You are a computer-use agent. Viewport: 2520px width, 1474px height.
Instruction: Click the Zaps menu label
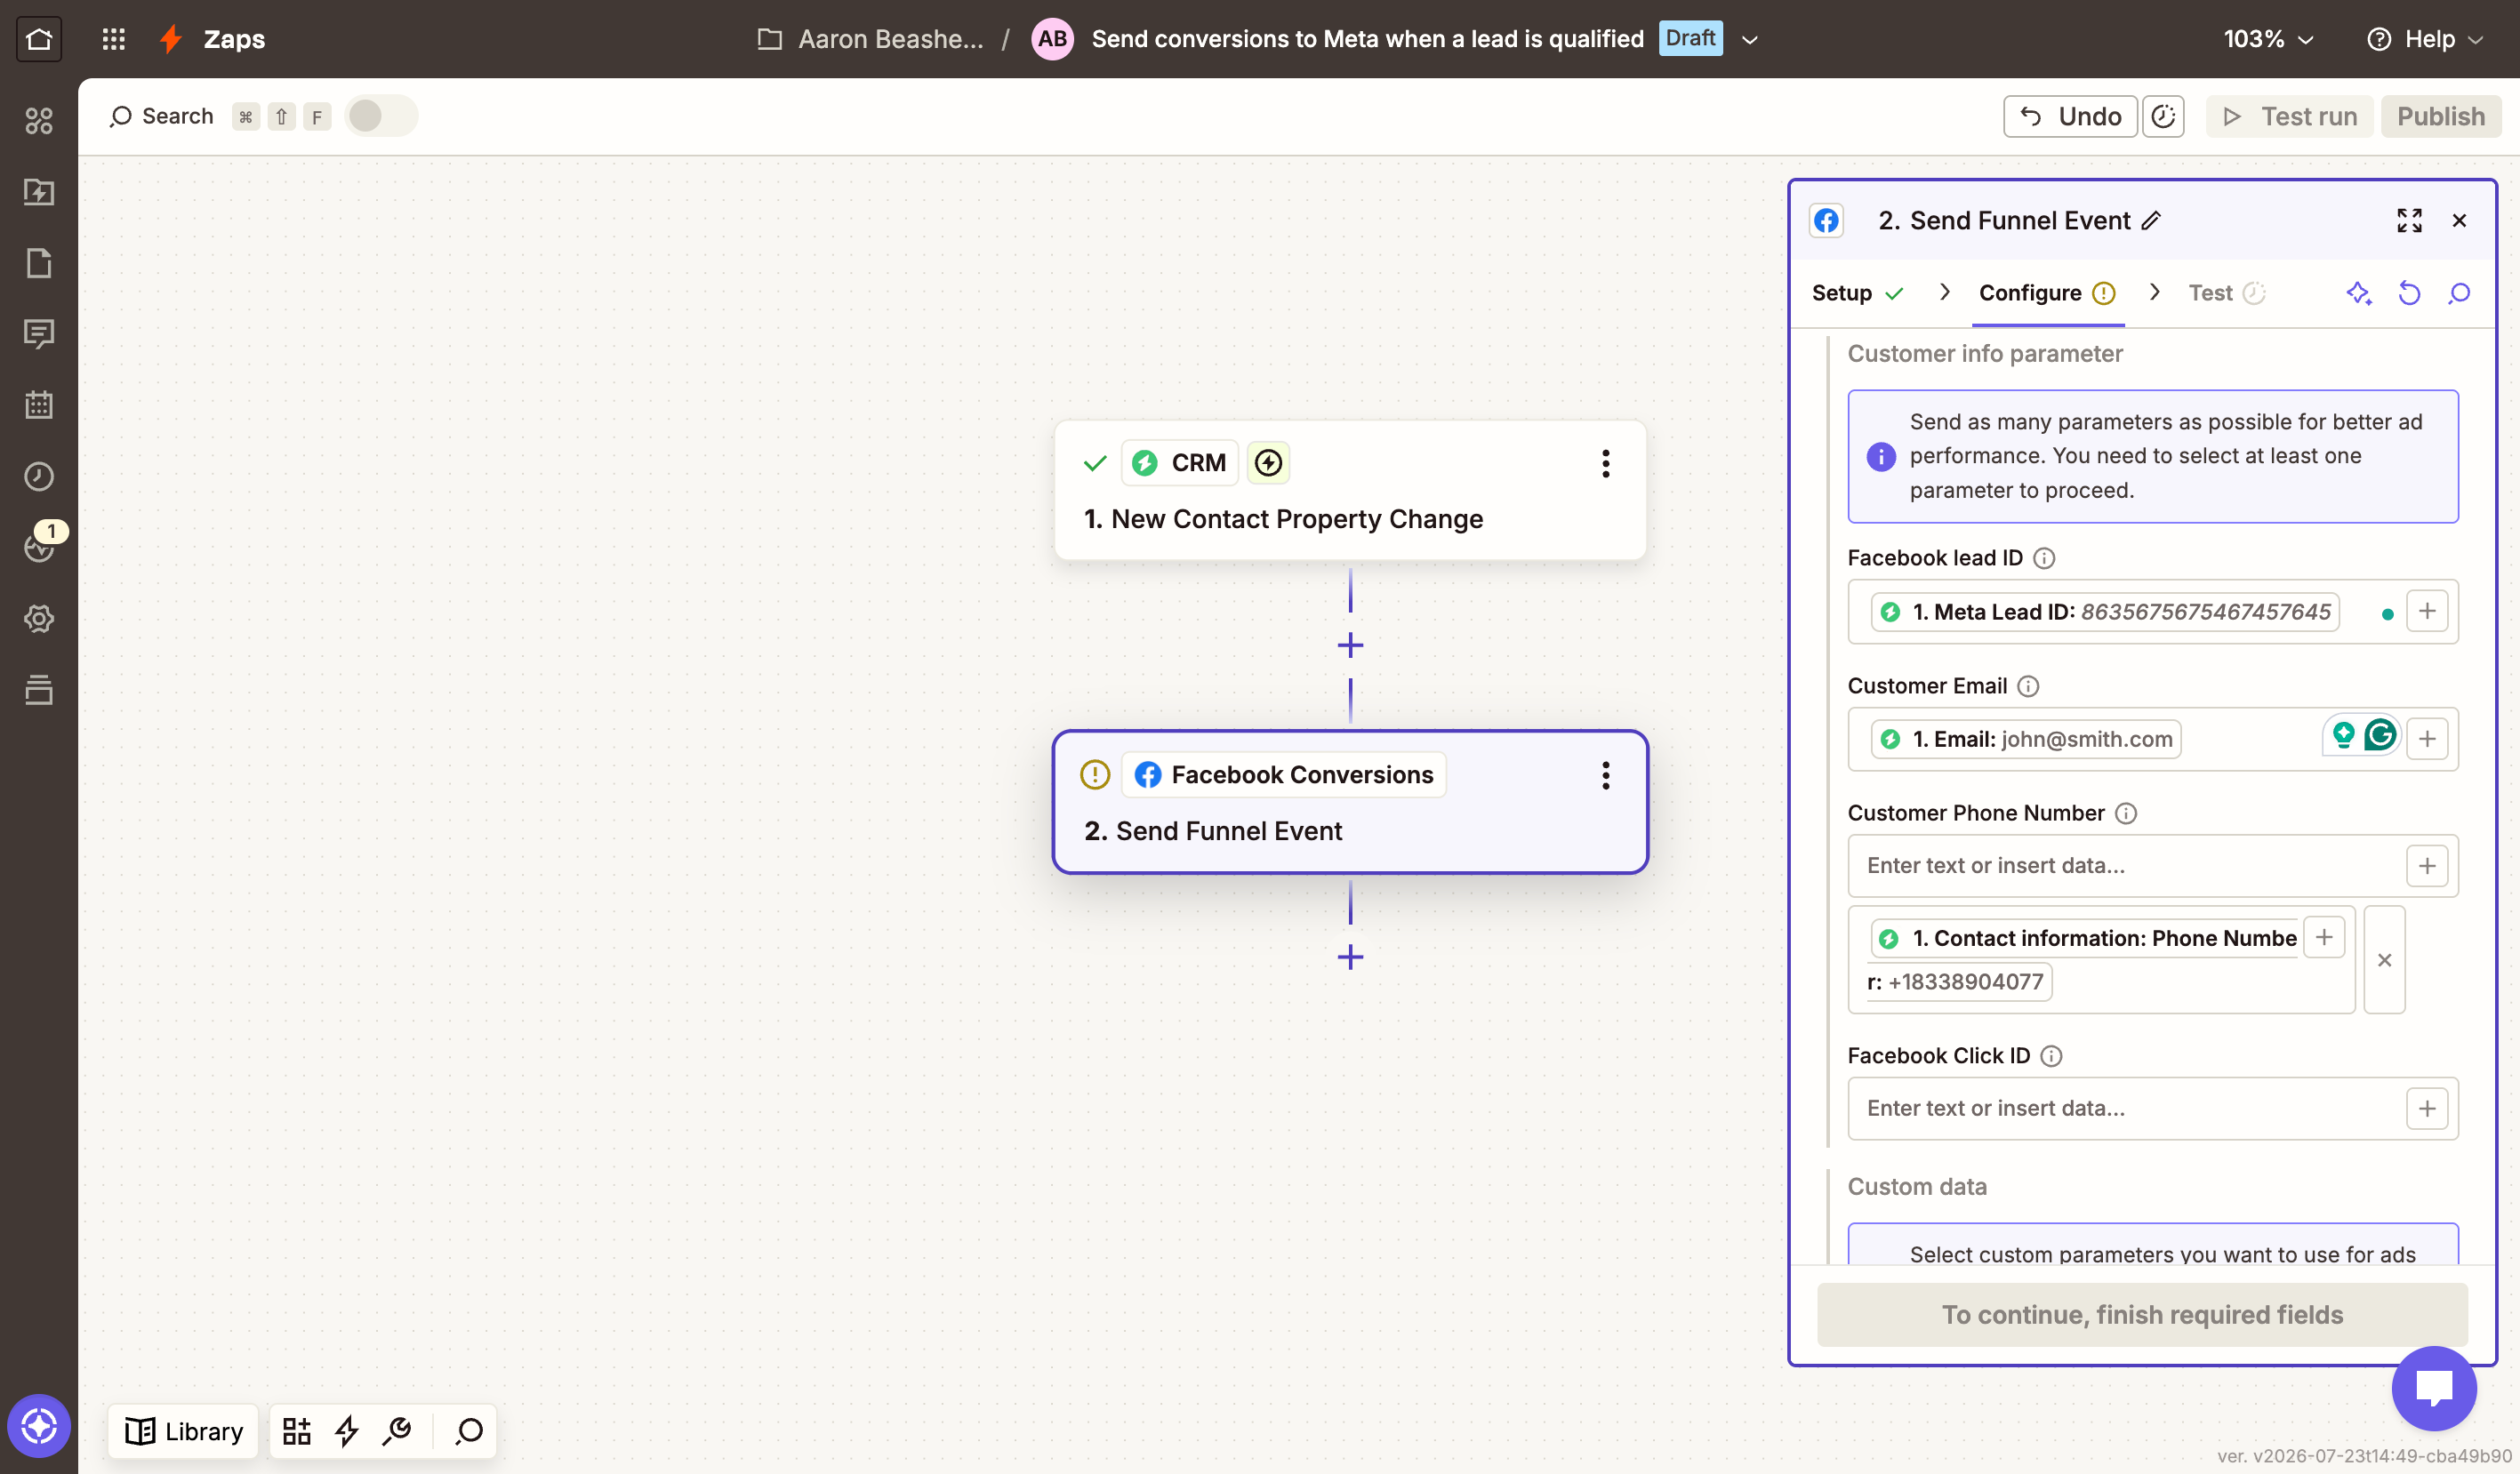[234, 39]
